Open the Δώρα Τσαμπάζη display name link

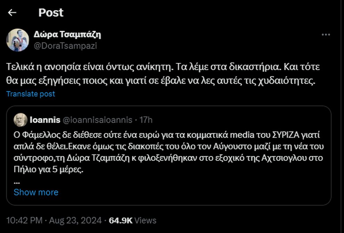(x=67, y=34)
